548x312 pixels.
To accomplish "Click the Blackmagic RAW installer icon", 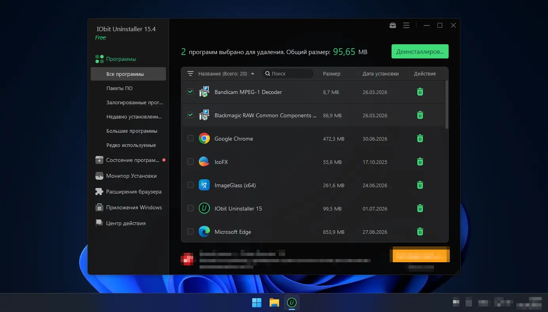I will (x=204, y=115).
